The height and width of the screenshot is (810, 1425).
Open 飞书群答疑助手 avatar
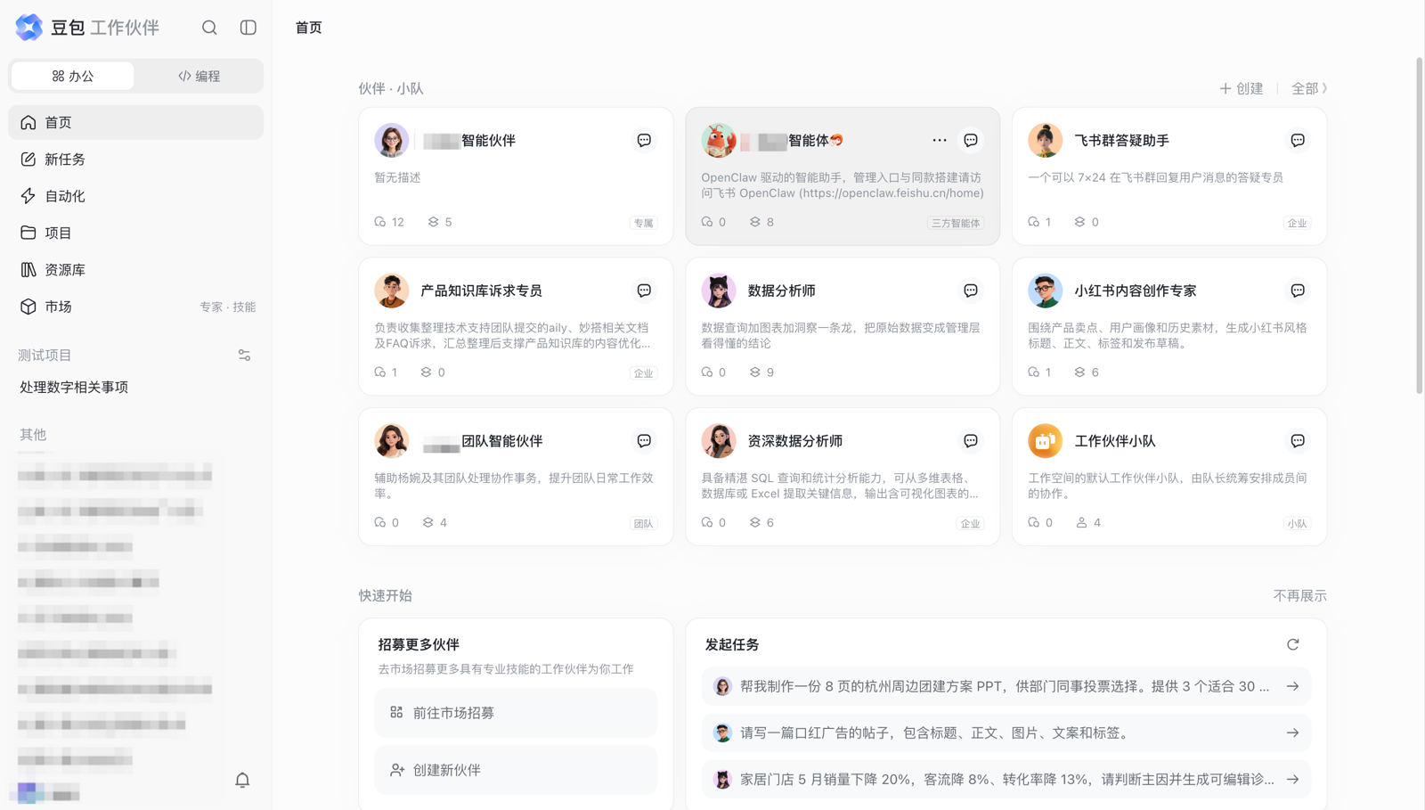coord(1046,141)
